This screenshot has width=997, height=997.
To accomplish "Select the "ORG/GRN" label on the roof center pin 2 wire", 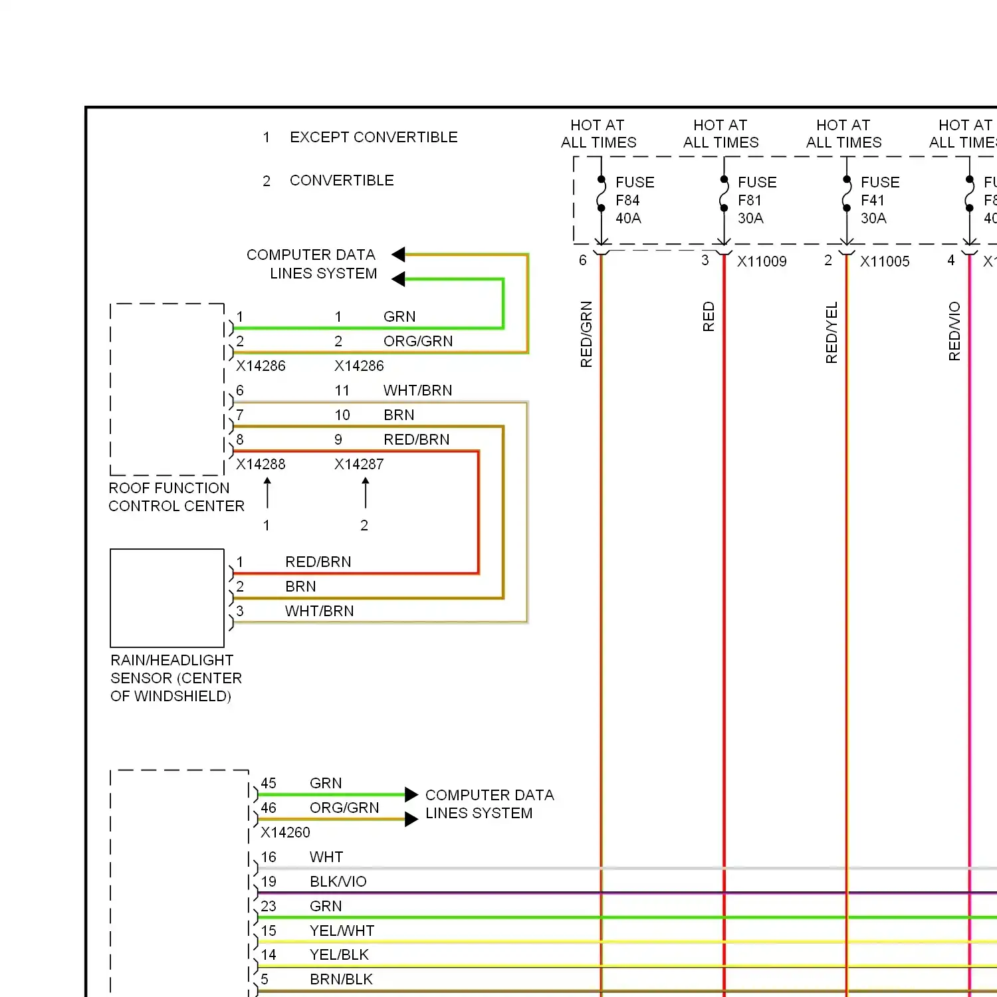I will click(418, 342).
